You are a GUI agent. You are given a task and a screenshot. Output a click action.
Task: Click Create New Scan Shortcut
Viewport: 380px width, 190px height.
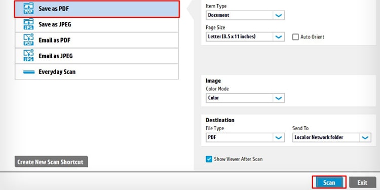(x=51, y=162)
